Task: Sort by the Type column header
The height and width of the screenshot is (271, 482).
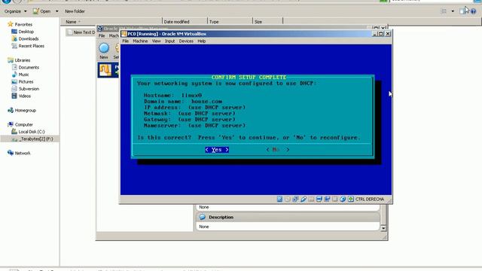Action: coord(230,22)
